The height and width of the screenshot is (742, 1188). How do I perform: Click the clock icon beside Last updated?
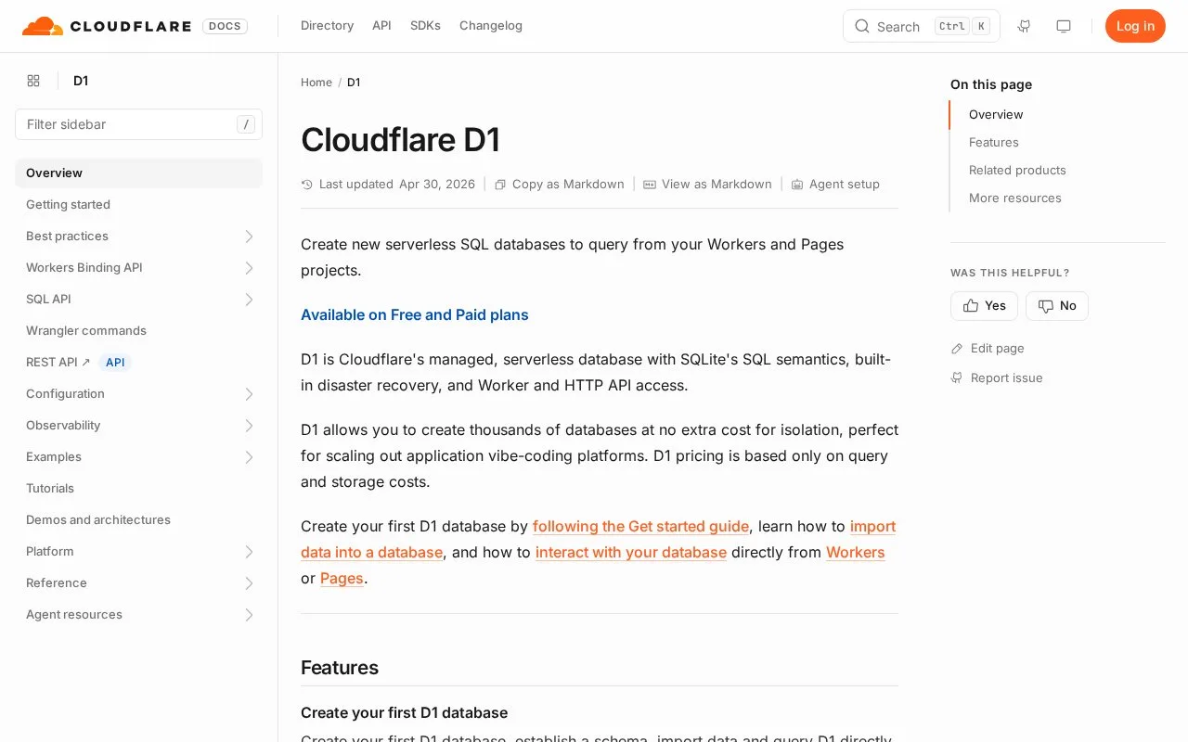(x=307, y=185)
